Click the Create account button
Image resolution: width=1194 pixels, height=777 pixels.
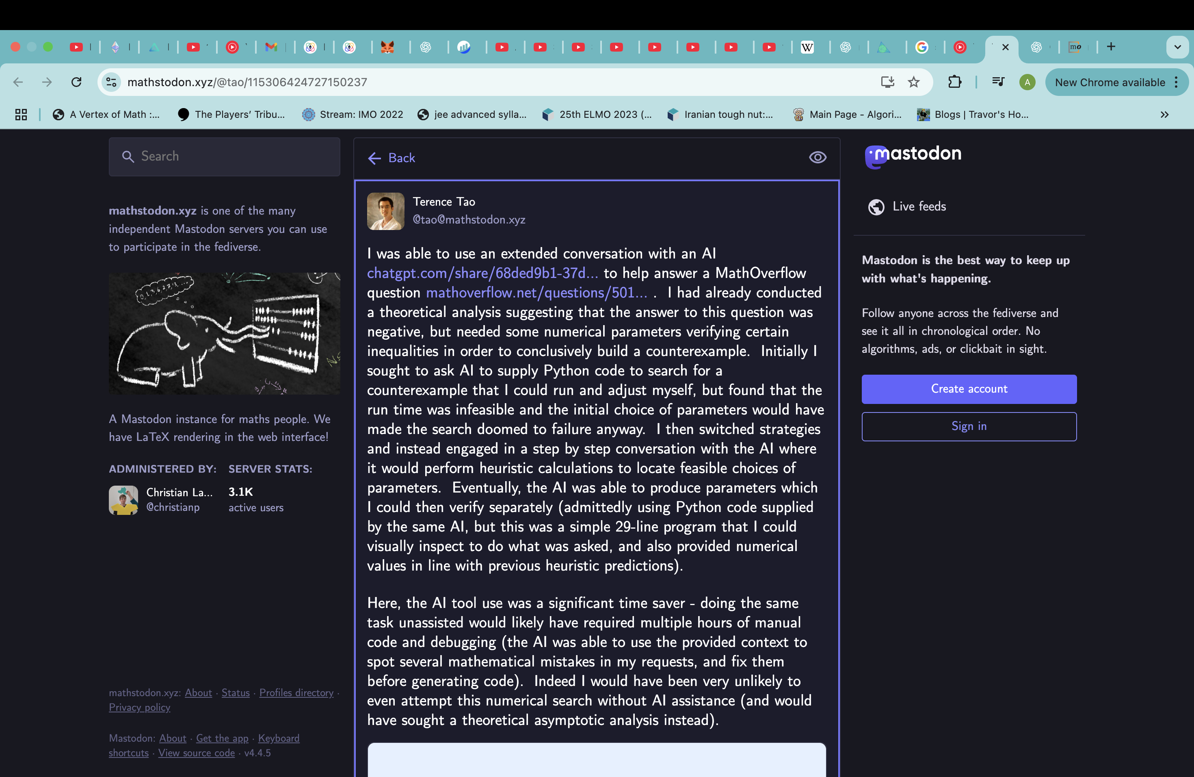pos(969,389)
